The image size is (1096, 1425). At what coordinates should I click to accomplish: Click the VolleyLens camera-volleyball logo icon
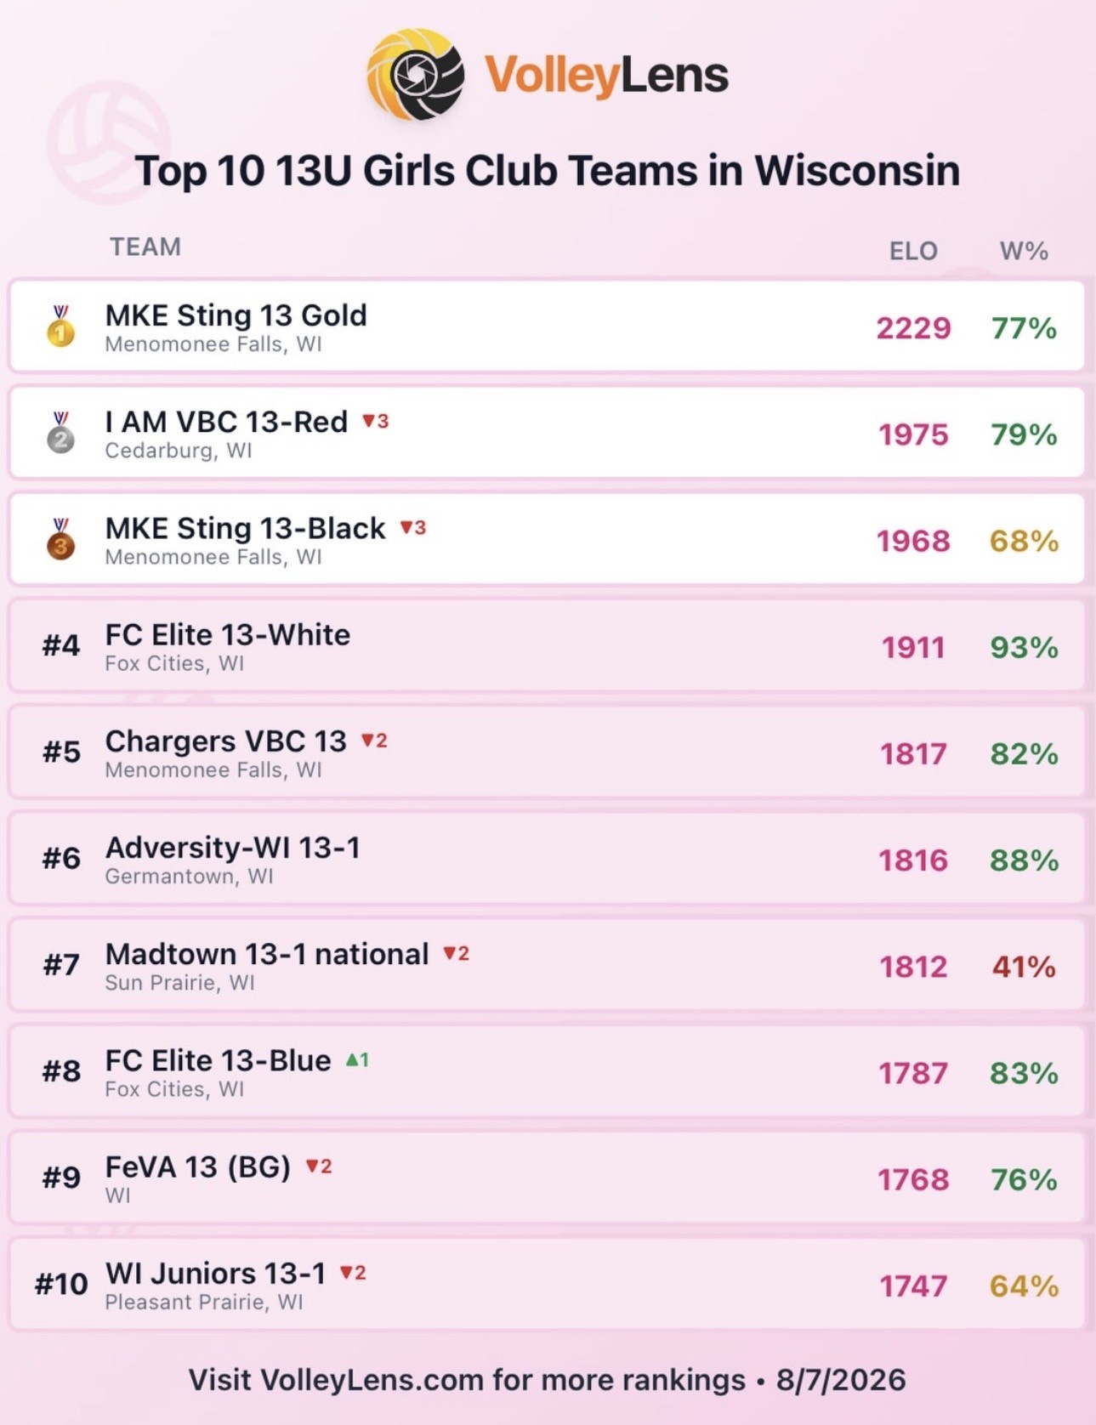[x=416, y=75]
